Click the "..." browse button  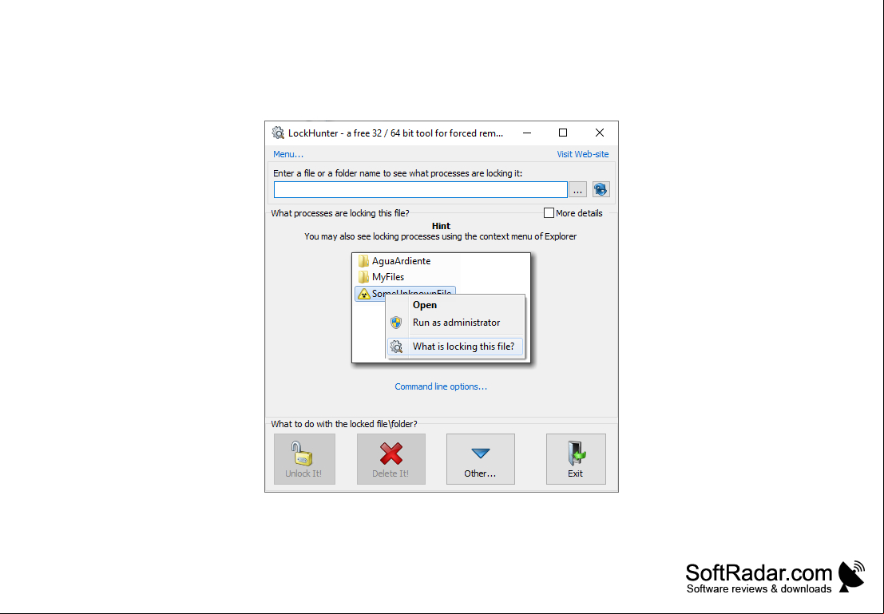pos(577,190)
